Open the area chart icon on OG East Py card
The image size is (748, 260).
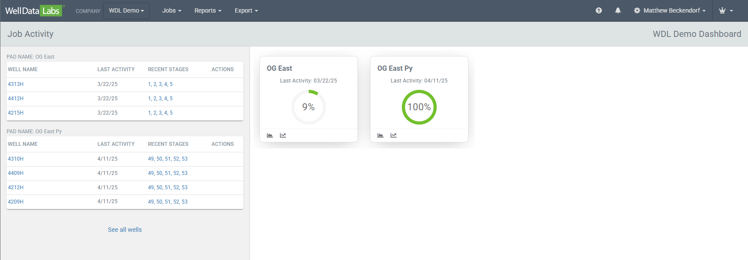tap(381, 135)
